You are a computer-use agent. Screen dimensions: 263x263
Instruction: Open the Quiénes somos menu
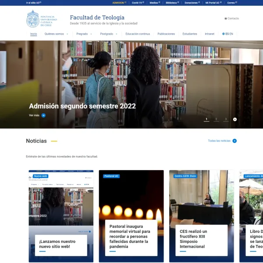point(54,34)
